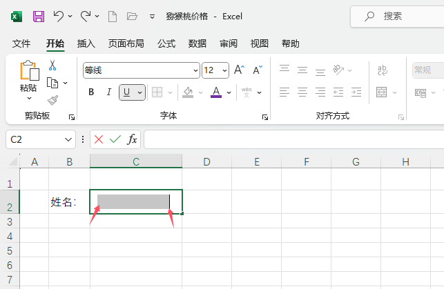The image size is (444, 289).
Task: Open the 帮助 tab
Action: [x=290, y=43]
